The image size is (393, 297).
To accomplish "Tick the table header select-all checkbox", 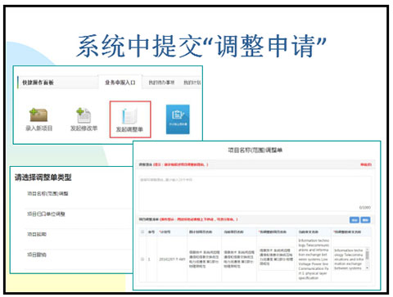I will pyautogui.click(x=142, y=232).
